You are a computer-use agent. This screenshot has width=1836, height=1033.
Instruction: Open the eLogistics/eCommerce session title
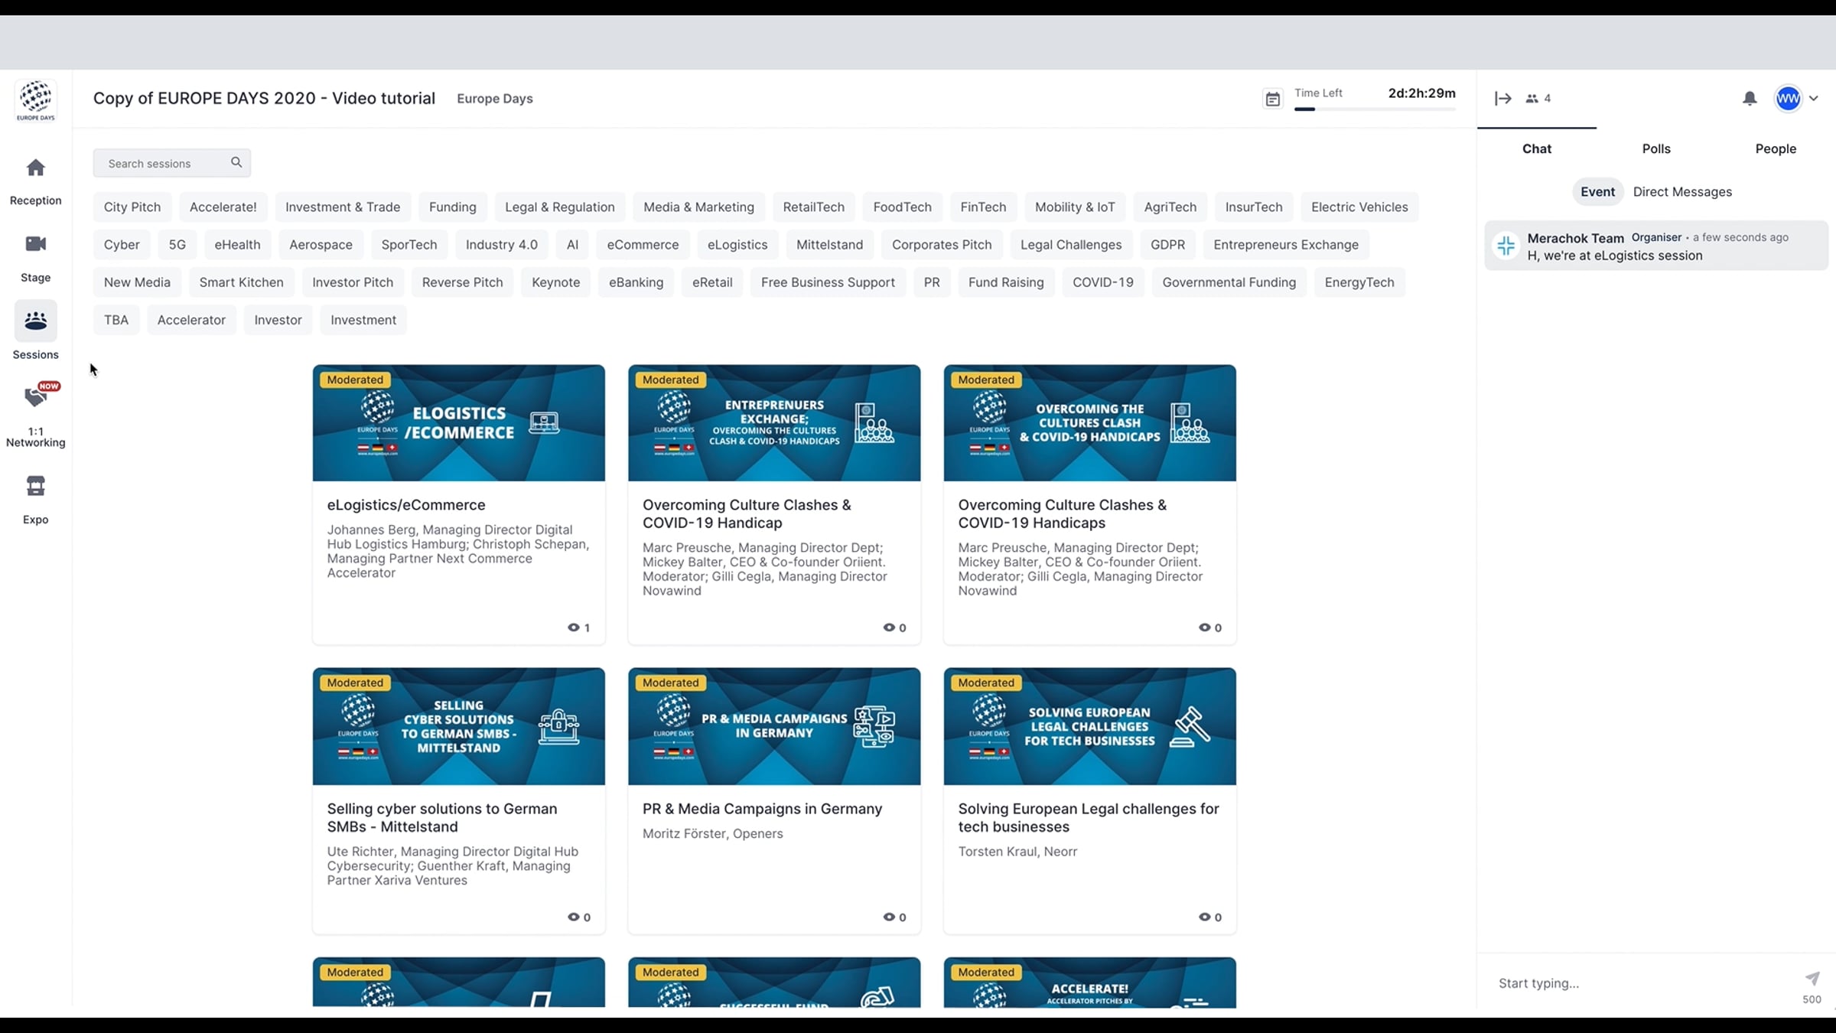click(405, 505)
